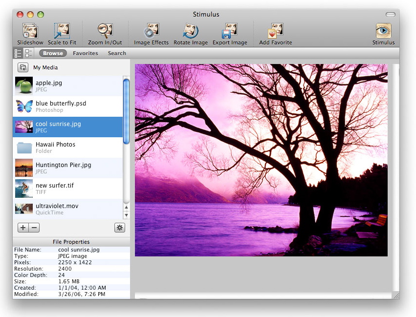Screen dimensions: 416x317
Task: Select the Zoom In/Out magnifier tool
Action: (105, 31)
